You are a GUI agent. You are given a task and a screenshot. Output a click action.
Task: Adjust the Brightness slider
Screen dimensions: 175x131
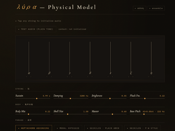(109, 99)
